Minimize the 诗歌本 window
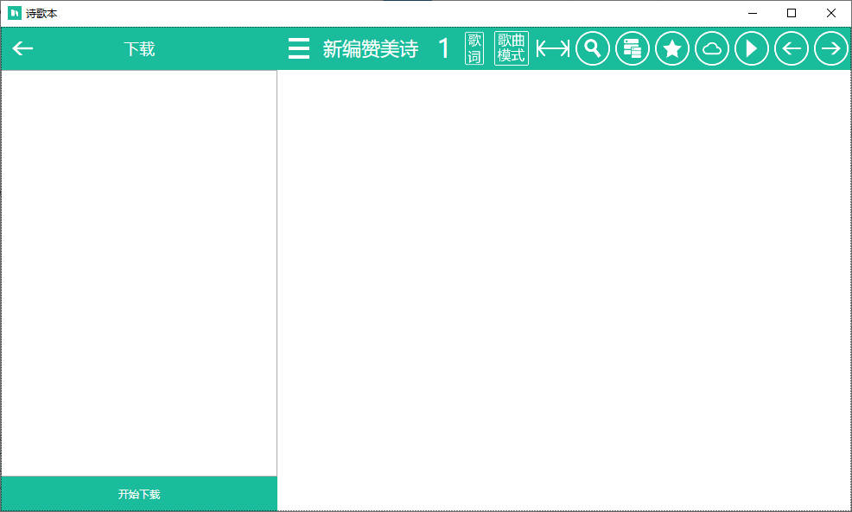This screenshot has height=512, width=852. [x=753, y=13]
